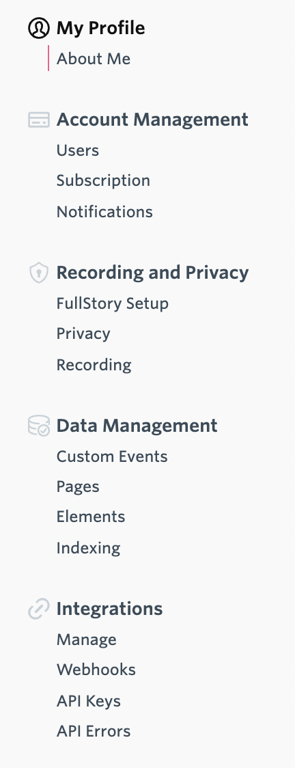Open the API Keys page

[89, 701]
